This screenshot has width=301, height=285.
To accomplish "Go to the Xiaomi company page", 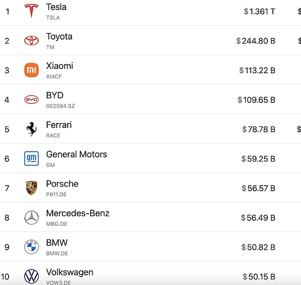I will point(60,66).
